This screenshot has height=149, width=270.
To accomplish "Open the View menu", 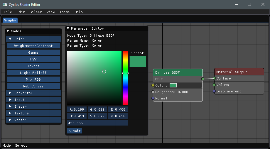I will coord(51,12).
